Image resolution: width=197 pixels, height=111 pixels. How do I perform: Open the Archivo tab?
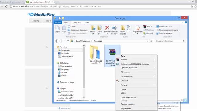pos(58,23)
